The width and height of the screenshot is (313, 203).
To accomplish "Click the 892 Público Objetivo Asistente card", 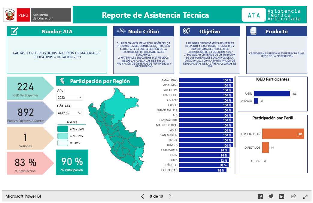I will click(30, 113).
